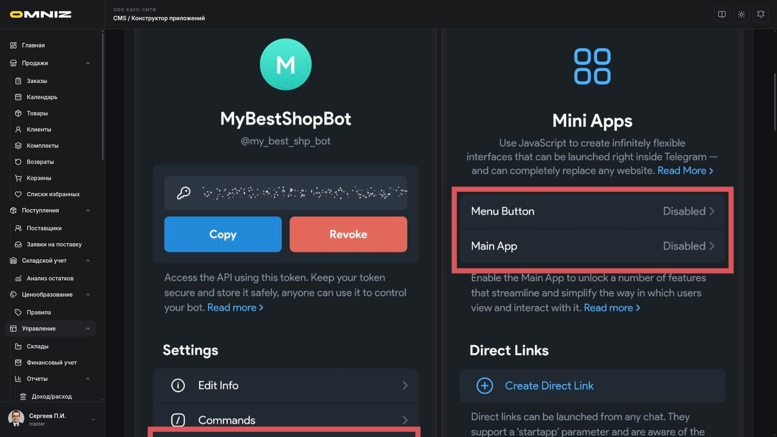Follow Read more link under Main App text
Image resolution: width=777 pixels, height=437 pixels.
[x=612, y=308]
